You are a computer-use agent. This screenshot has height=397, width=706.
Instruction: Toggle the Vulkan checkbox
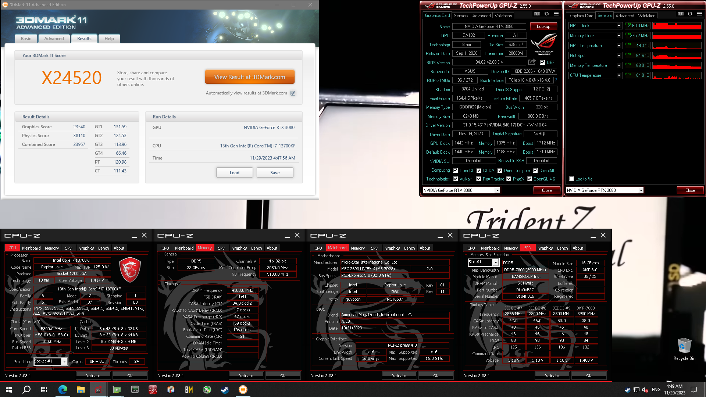click(455, 179)
